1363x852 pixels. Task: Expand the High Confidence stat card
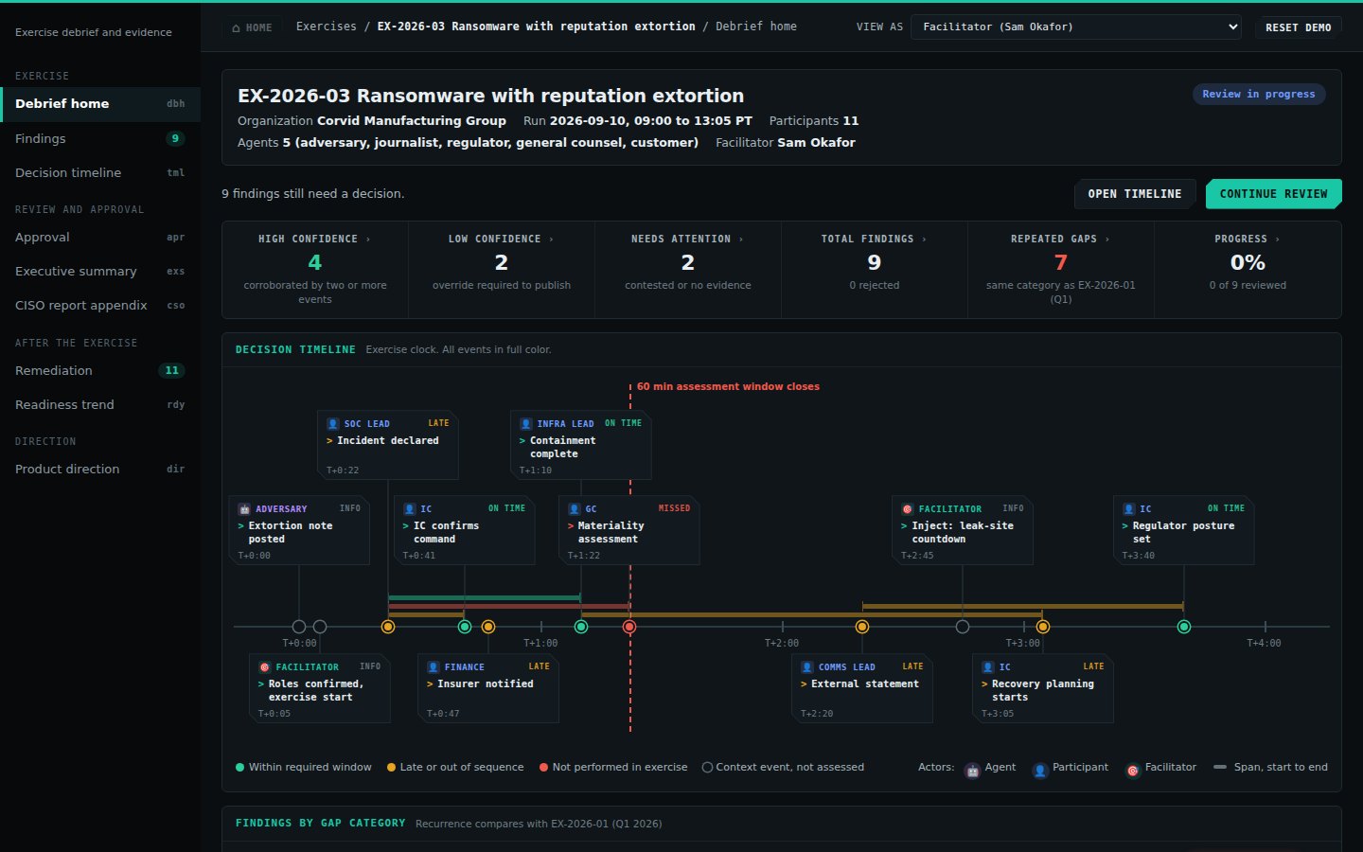[315, 270]
